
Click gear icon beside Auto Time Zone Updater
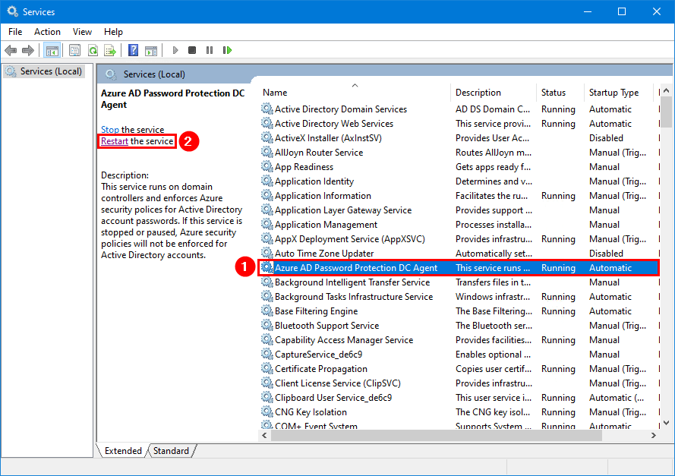(x=267, y=253)
